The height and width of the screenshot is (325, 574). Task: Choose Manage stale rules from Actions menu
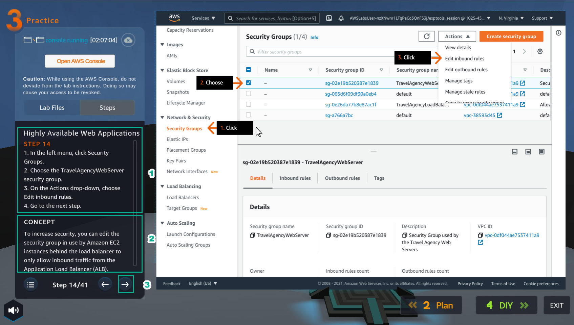tap(465, 92)
